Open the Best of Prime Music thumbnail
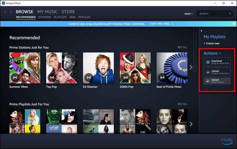Image resolution: width=237 pixels, height=149 pixels. (x=172, y=68)
